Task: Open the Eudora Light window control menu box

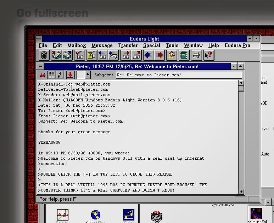Action: coord(39,39)
